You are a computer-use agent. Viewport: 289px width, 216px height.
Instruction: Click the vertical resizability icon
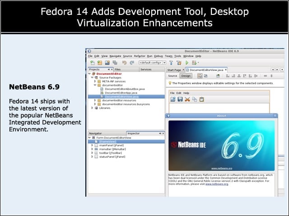(271, 76)
